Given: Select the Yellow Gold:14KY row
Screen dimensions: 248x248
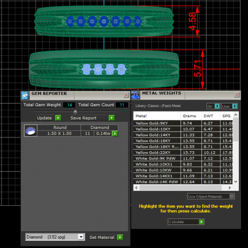Looking at the screenshot, I should point(157,135).
